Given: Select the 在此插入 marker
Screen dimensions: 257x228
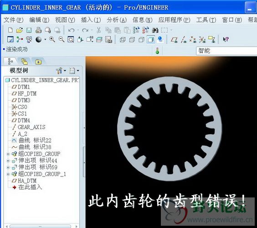Looking at the screenshot, I should point(30,187).
